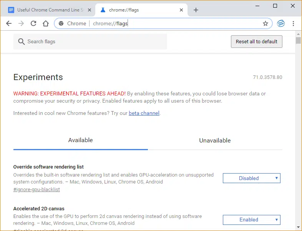Open the Chrome three-dot menu
The image size is (302, 231).
click(x=293, y=23)
